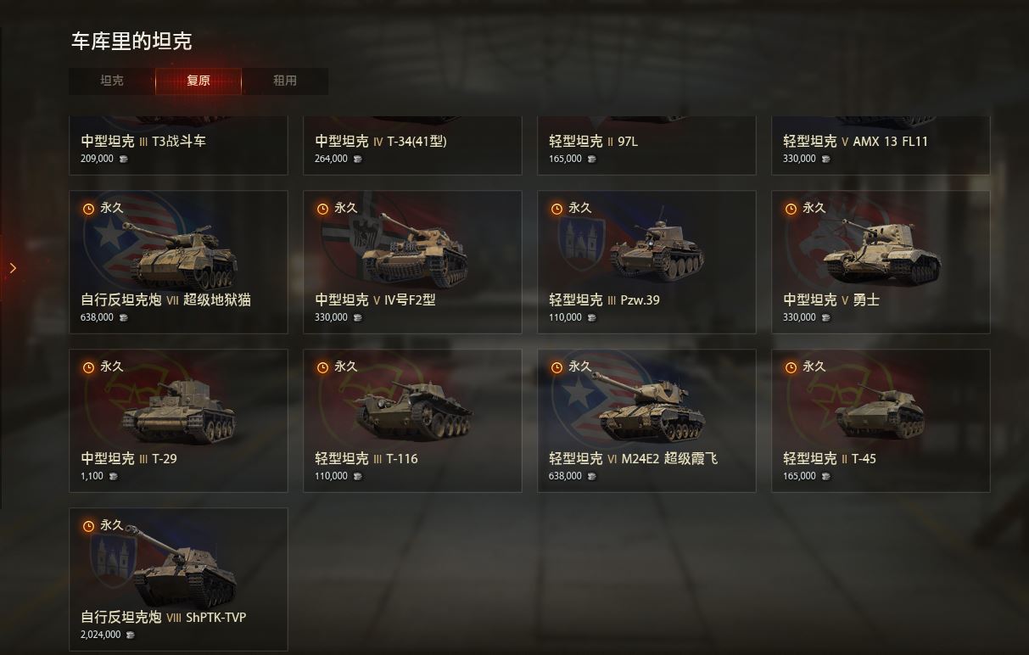Open the T-29 medium tank card
The image size is (1029, 655).
178,421
